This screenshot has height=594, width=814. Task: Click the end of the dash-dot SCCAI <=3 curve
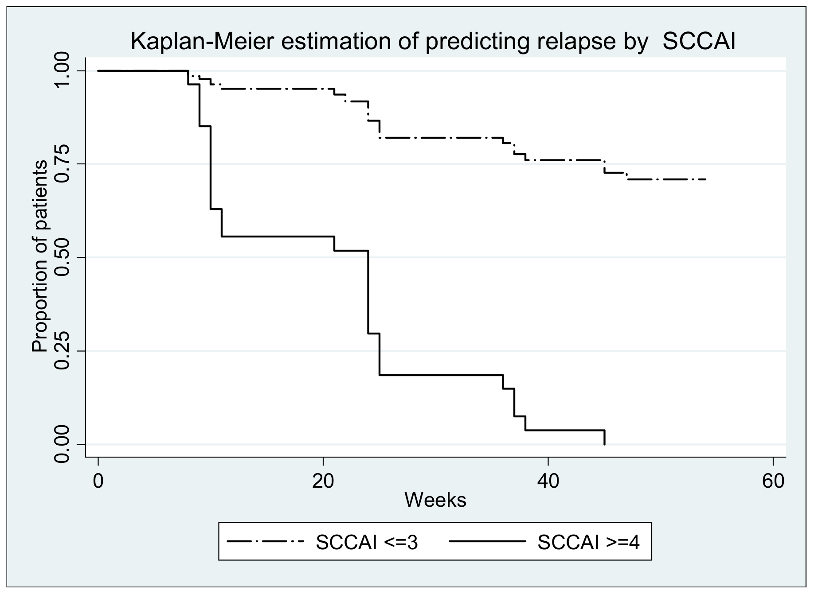pos(704,179)
